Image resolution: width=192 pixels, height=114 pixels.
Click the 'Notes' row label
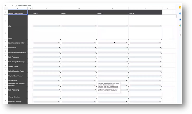click(x=10, y=38)
